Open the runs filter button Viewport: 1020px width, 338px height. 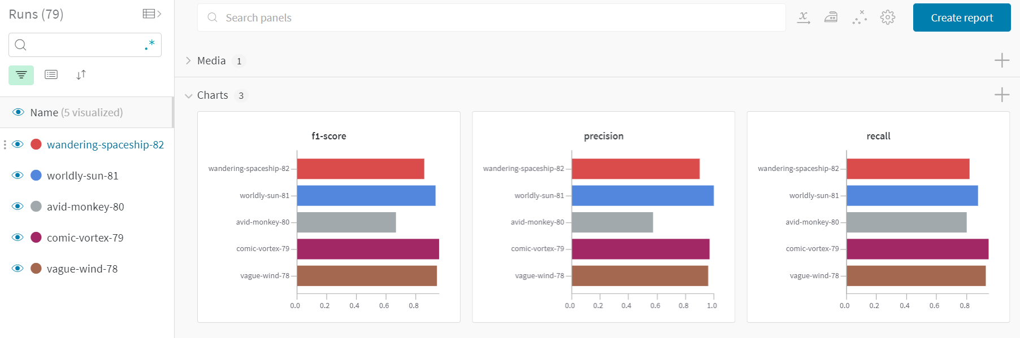(21, 75)
